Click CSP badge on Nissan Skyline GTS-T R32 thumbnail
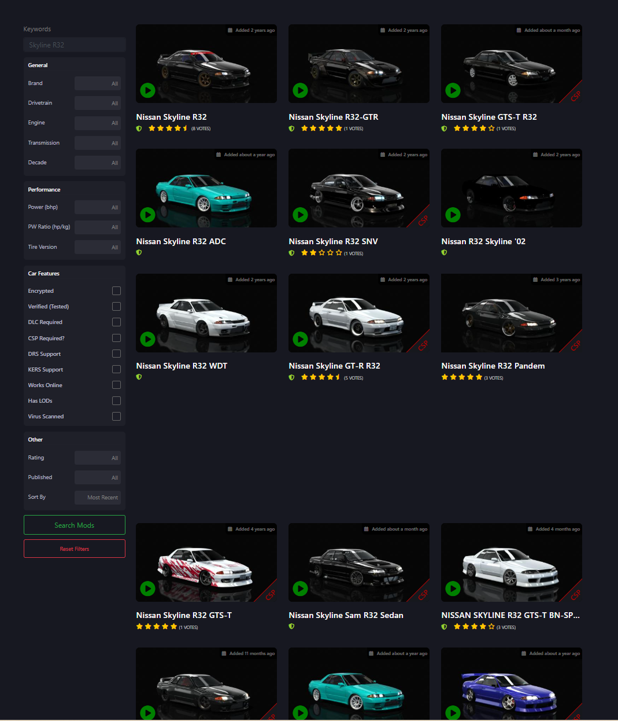 (575, 96)
